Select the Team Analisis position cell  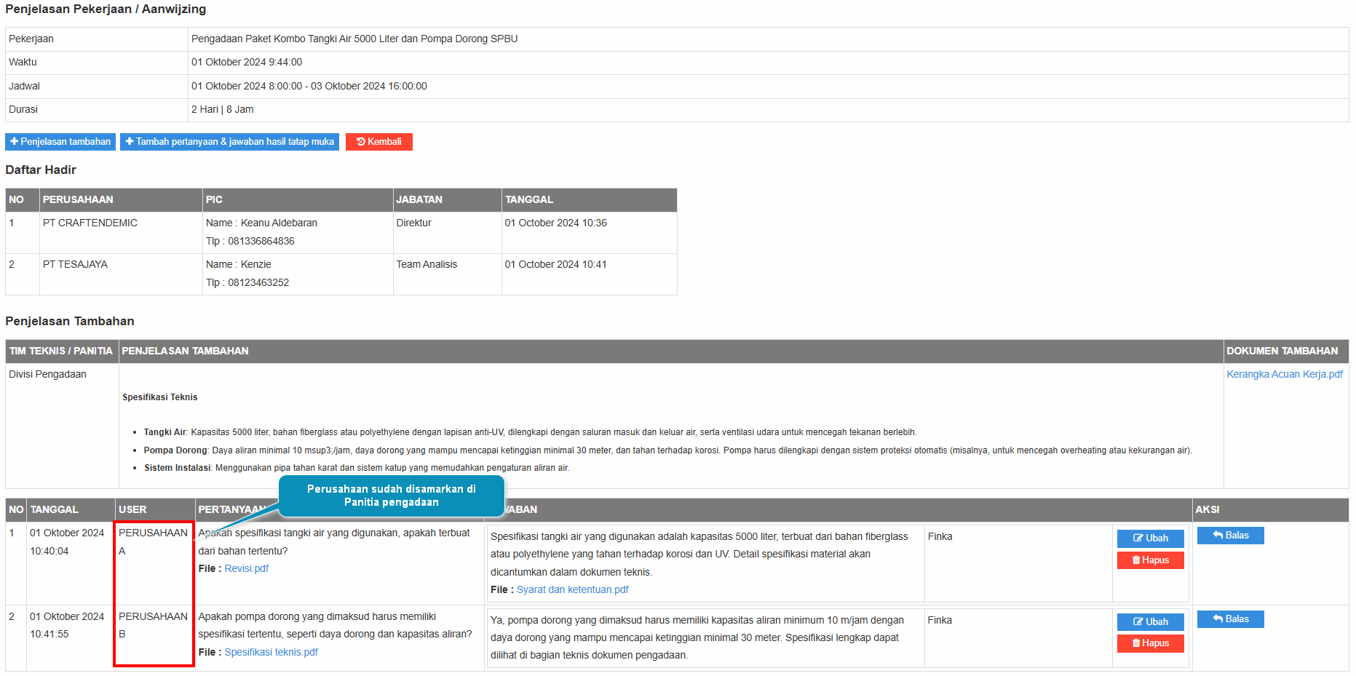point(447,274)
